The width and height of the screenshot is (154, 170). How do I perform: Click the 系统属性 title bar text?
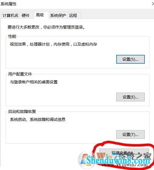[x=8, y=4]
